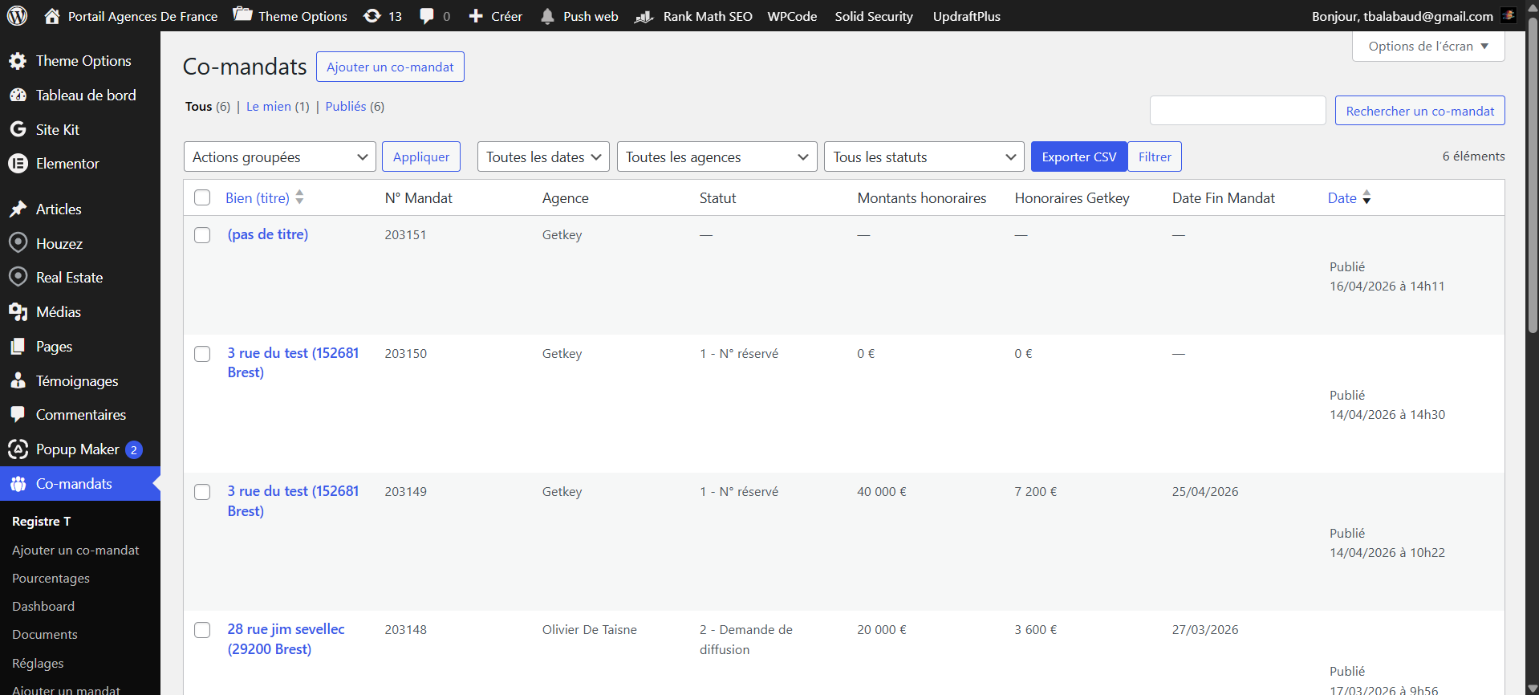Click the Real Estate icon in sidebar
This screenshot has width=1539, height=695.
[18, 277]
